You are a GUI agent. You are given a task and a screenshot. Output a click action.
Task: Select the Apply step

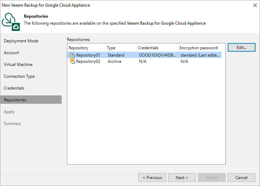[9, 112]
